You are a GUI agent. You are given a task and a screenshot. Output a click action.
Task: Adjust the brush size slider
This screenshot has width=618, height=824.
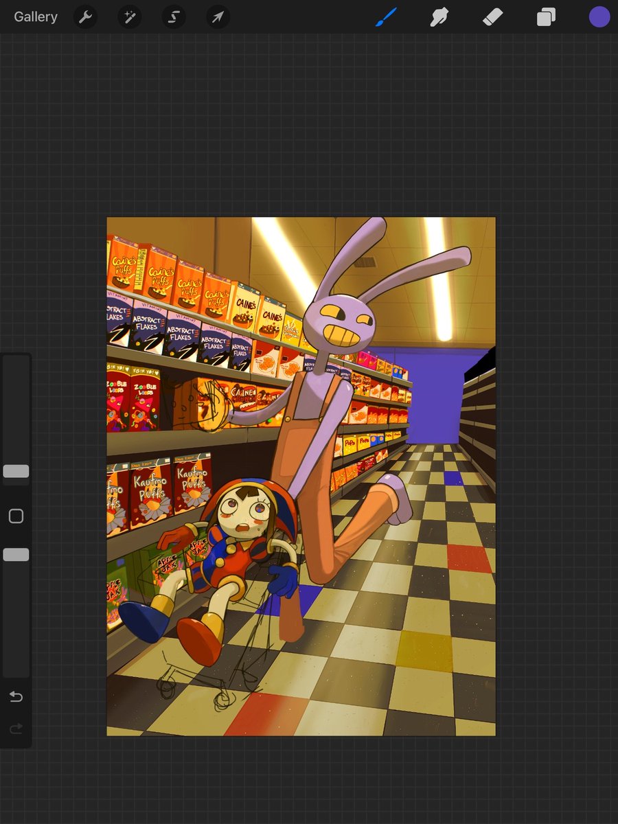point(16,471)
